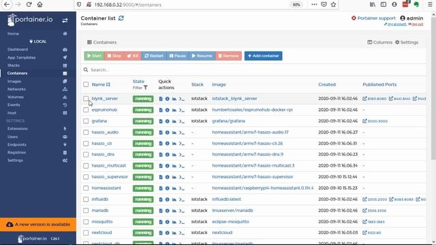Check the blynk_server checkbox
This screenshot has width=436, height=245.
click(86, 99)
